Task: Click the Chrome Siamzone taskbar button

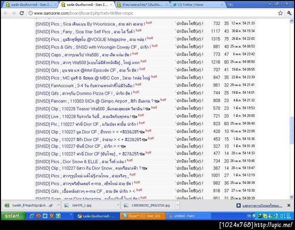Action: (x=97, y=216)
